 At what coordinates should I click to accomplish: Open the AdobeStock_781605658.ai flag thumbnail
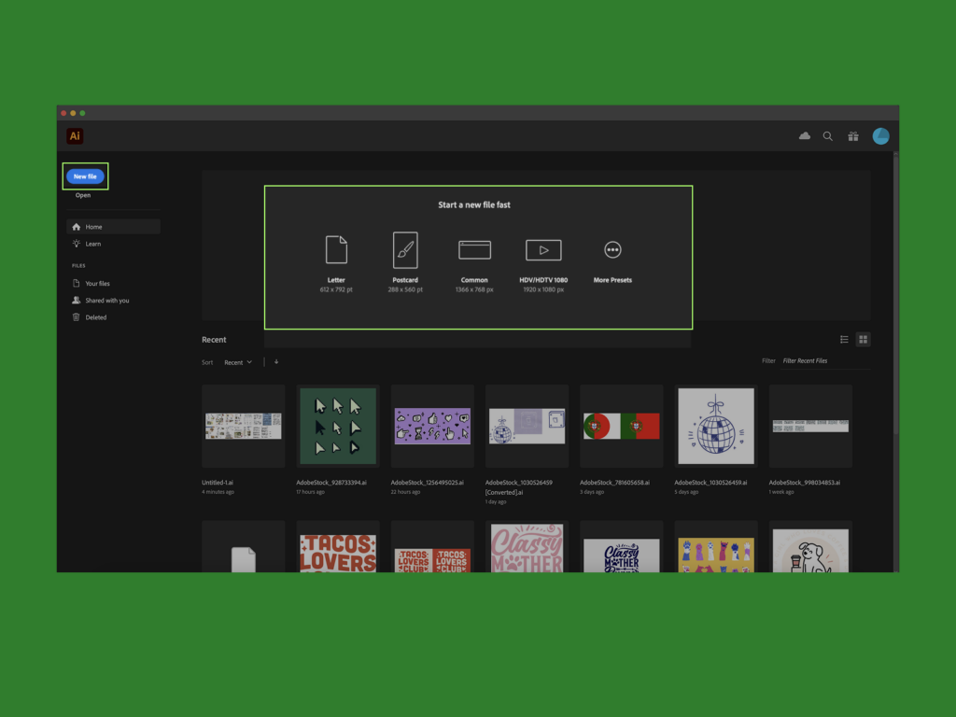click(621, 426)
